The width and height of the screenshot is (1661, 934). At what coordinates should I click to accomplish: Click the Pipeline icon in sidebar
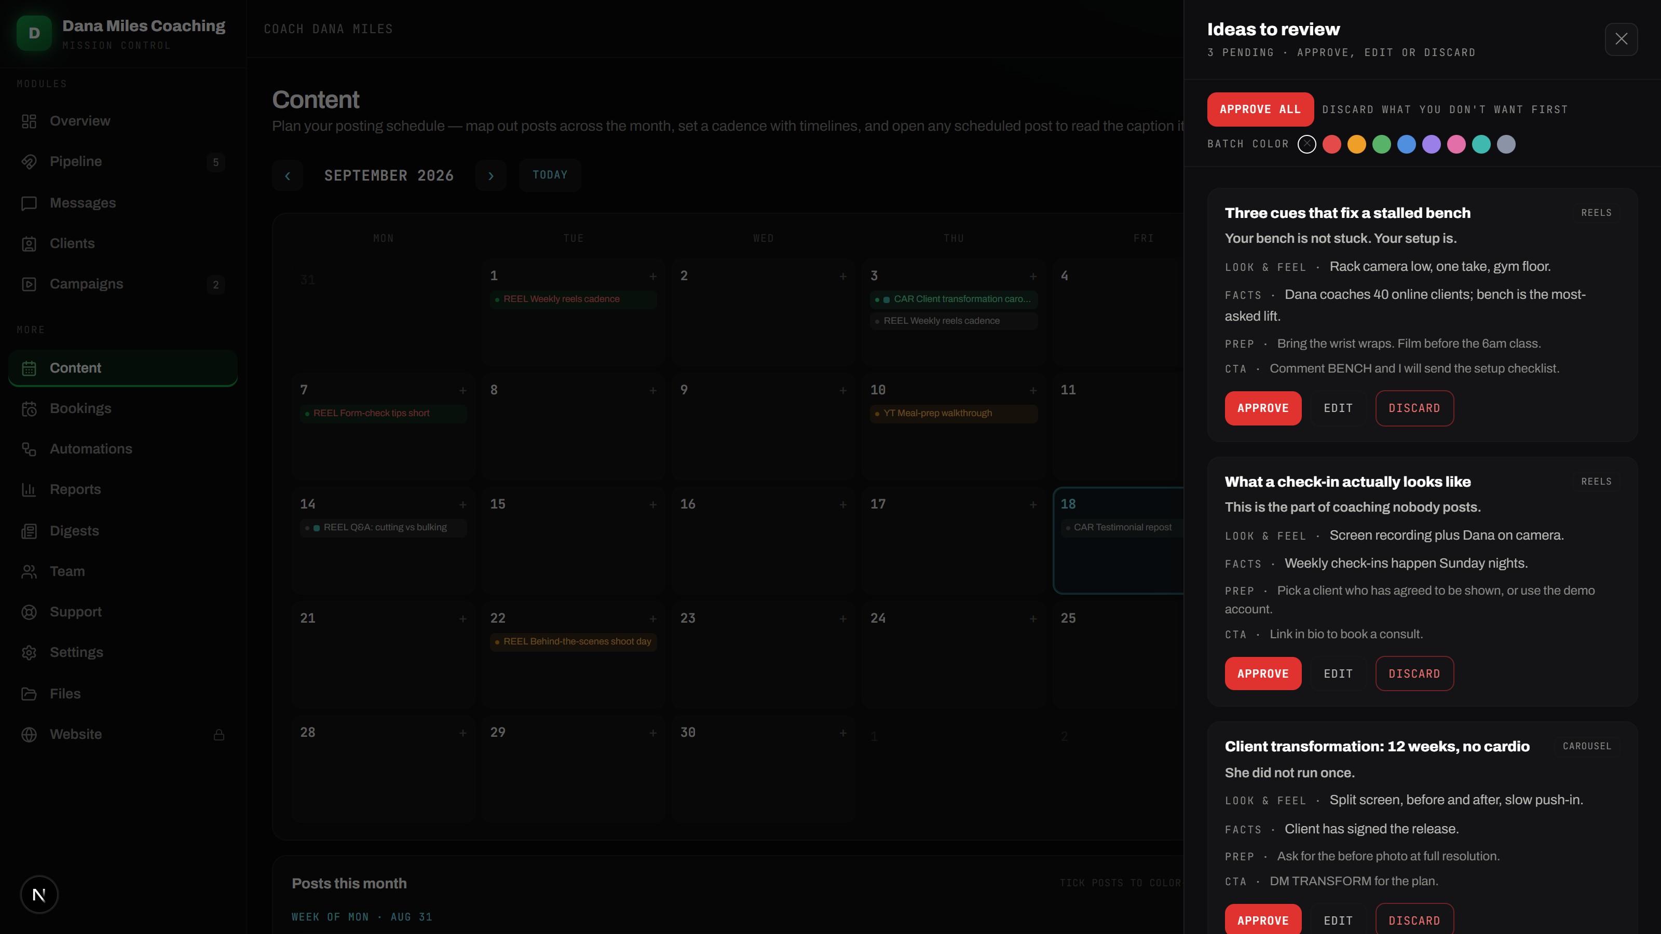tap(29, 162)
